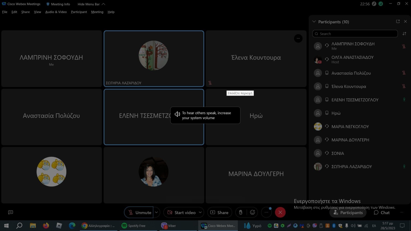411x231 pixels.
Task: Expand video options arrow beside Start video
Action: [200, 212]
